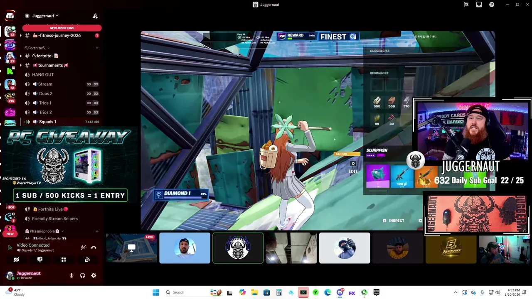Click the invite people icon near Juggernaut header

(x=95, y=16)
